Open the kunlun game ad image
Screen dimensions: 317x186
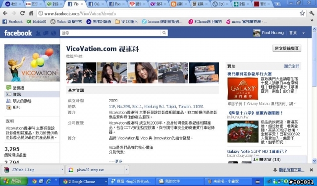(243, 131)
